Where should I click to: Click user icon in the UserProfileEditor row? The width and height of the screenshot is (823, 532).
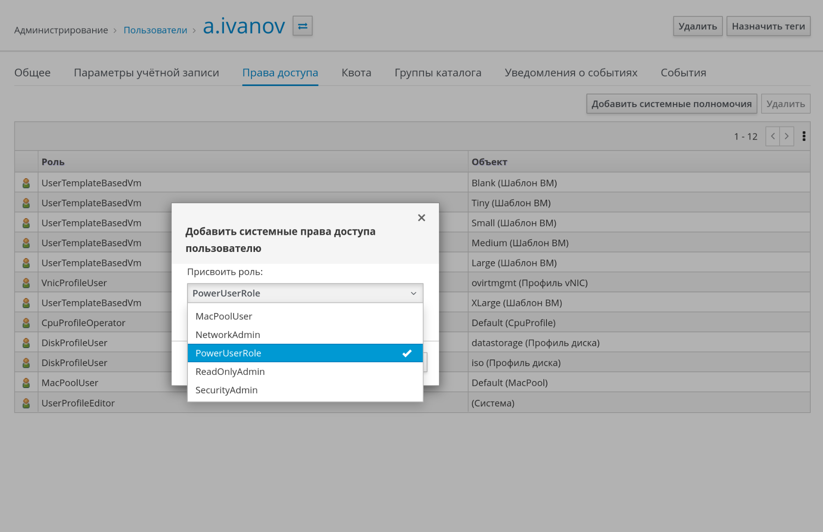click(x=26, y=403)
